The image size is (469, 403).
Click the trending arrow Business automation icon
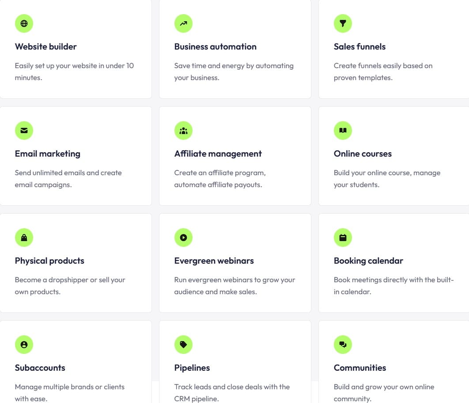pos(183,23)
